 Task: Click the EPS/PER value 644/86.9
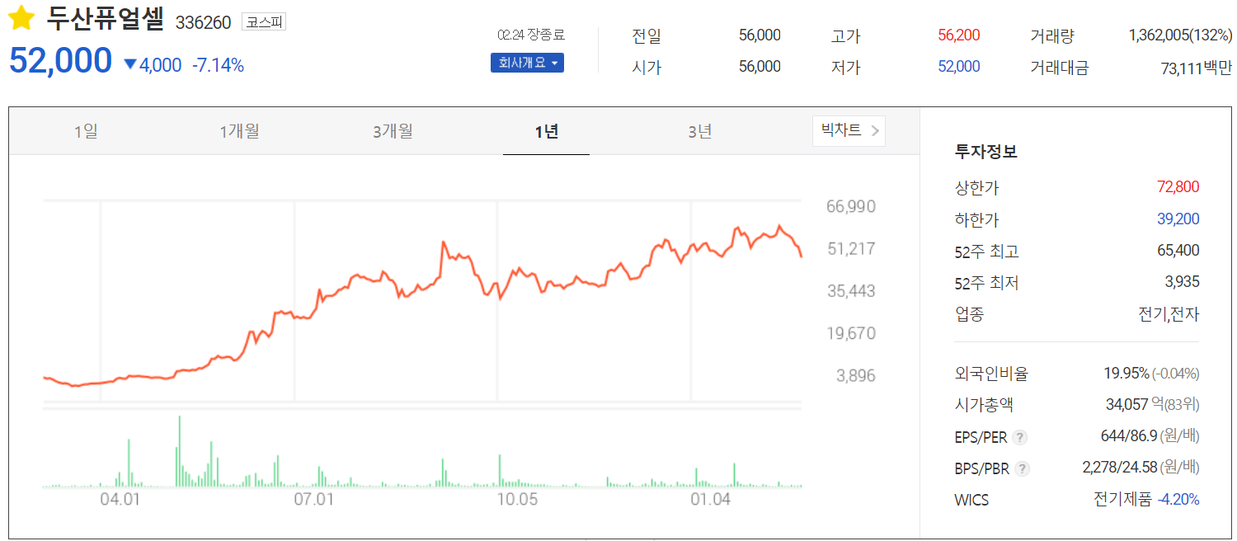pos(1128,436)
